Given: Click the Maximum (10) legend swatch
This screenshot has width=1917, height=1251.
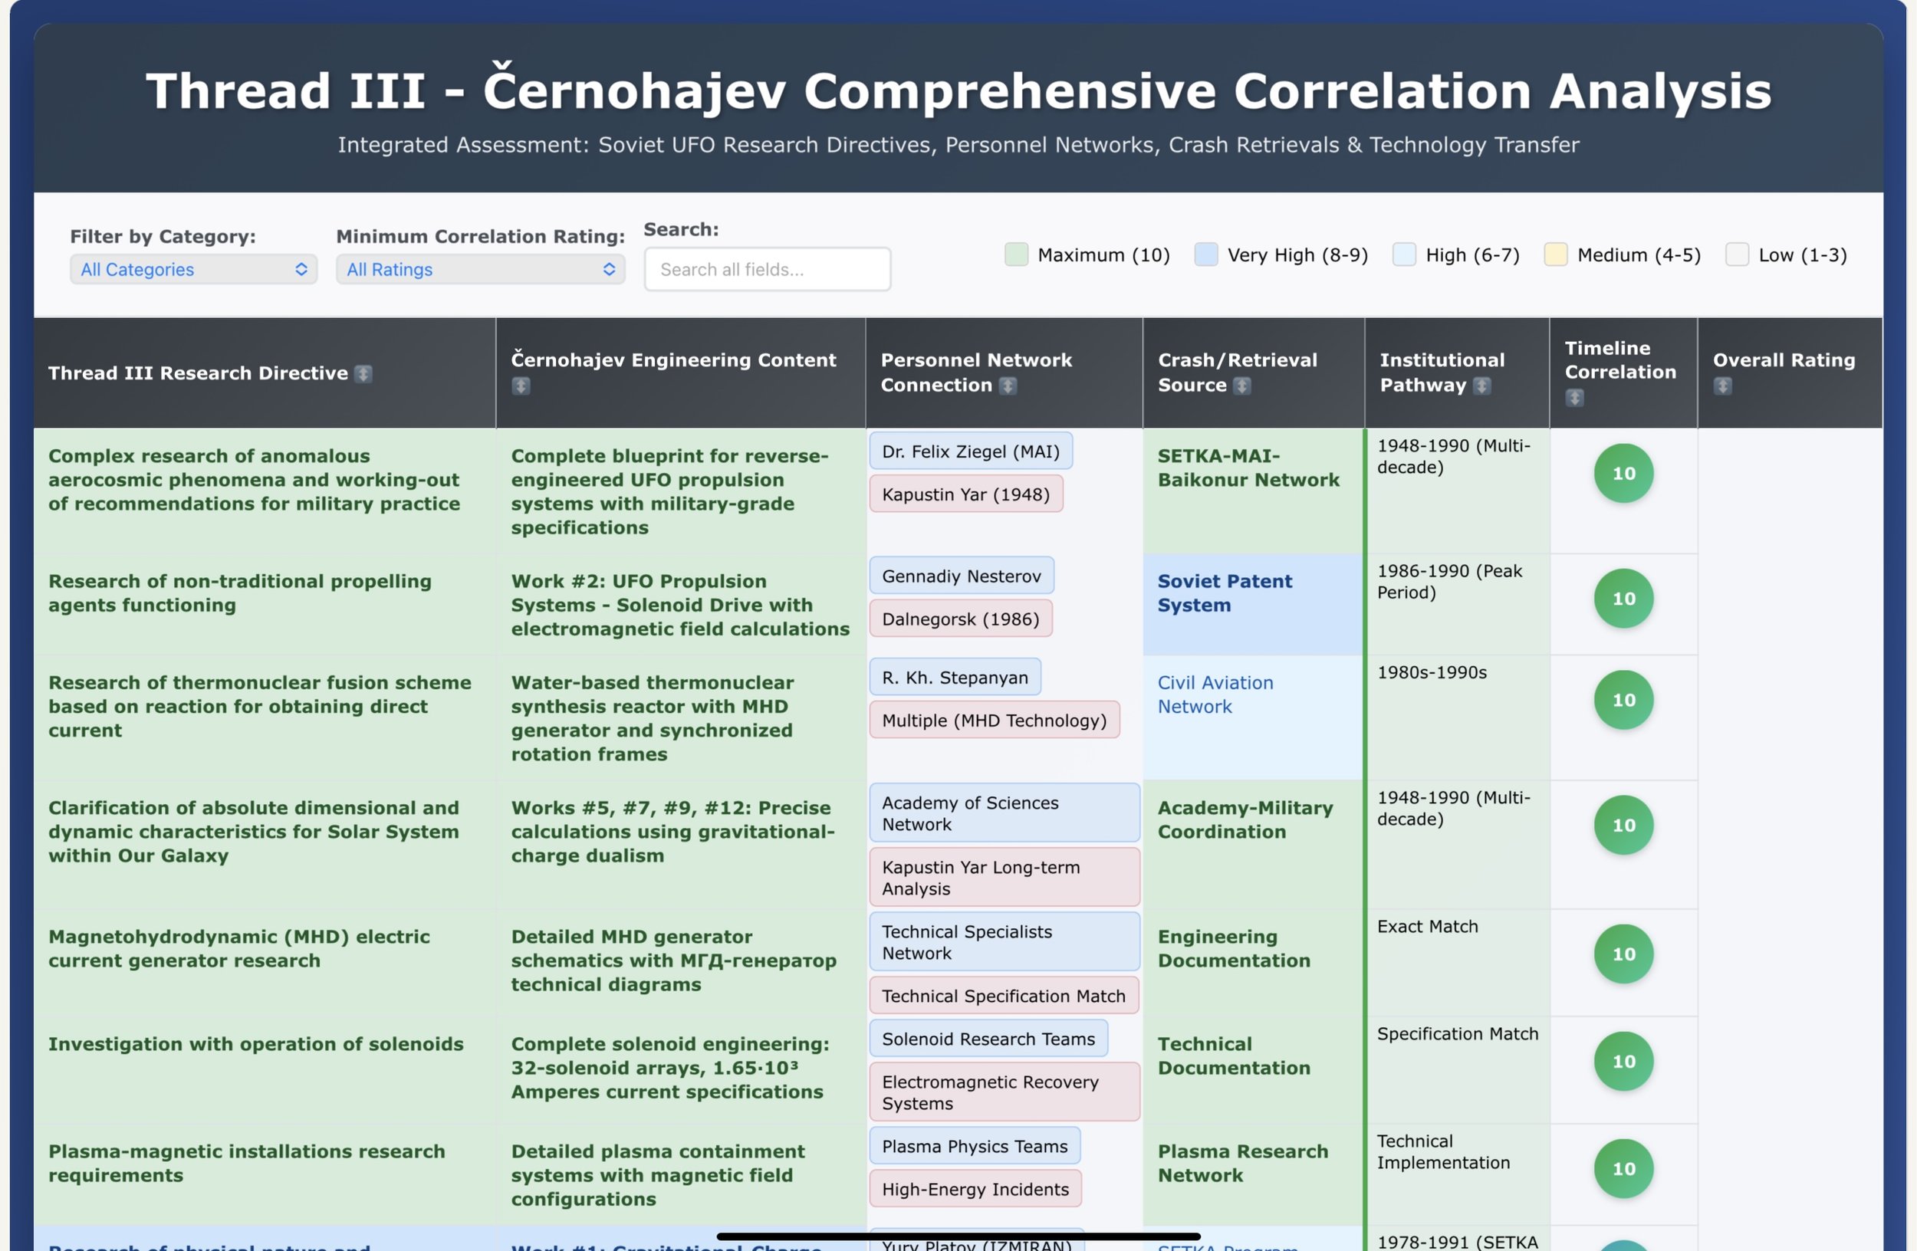Looking at the screenshot, I should [x=1017, y=255].
